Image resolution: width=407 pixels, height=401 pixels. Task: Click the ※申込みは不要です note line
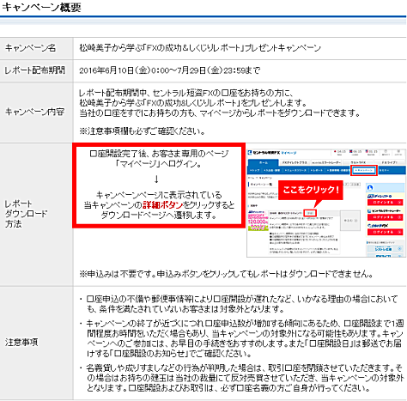pos(227,274)
